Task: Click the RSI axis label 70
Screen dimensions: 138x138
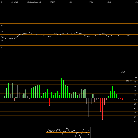Action: point(2,32)
